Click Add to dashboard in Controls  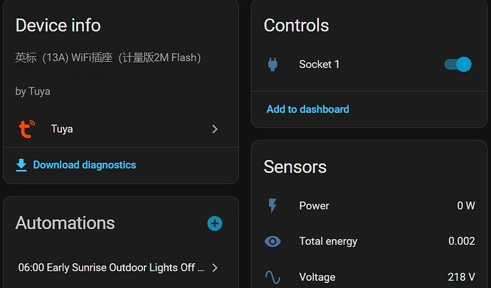click(x=307, y=110)
